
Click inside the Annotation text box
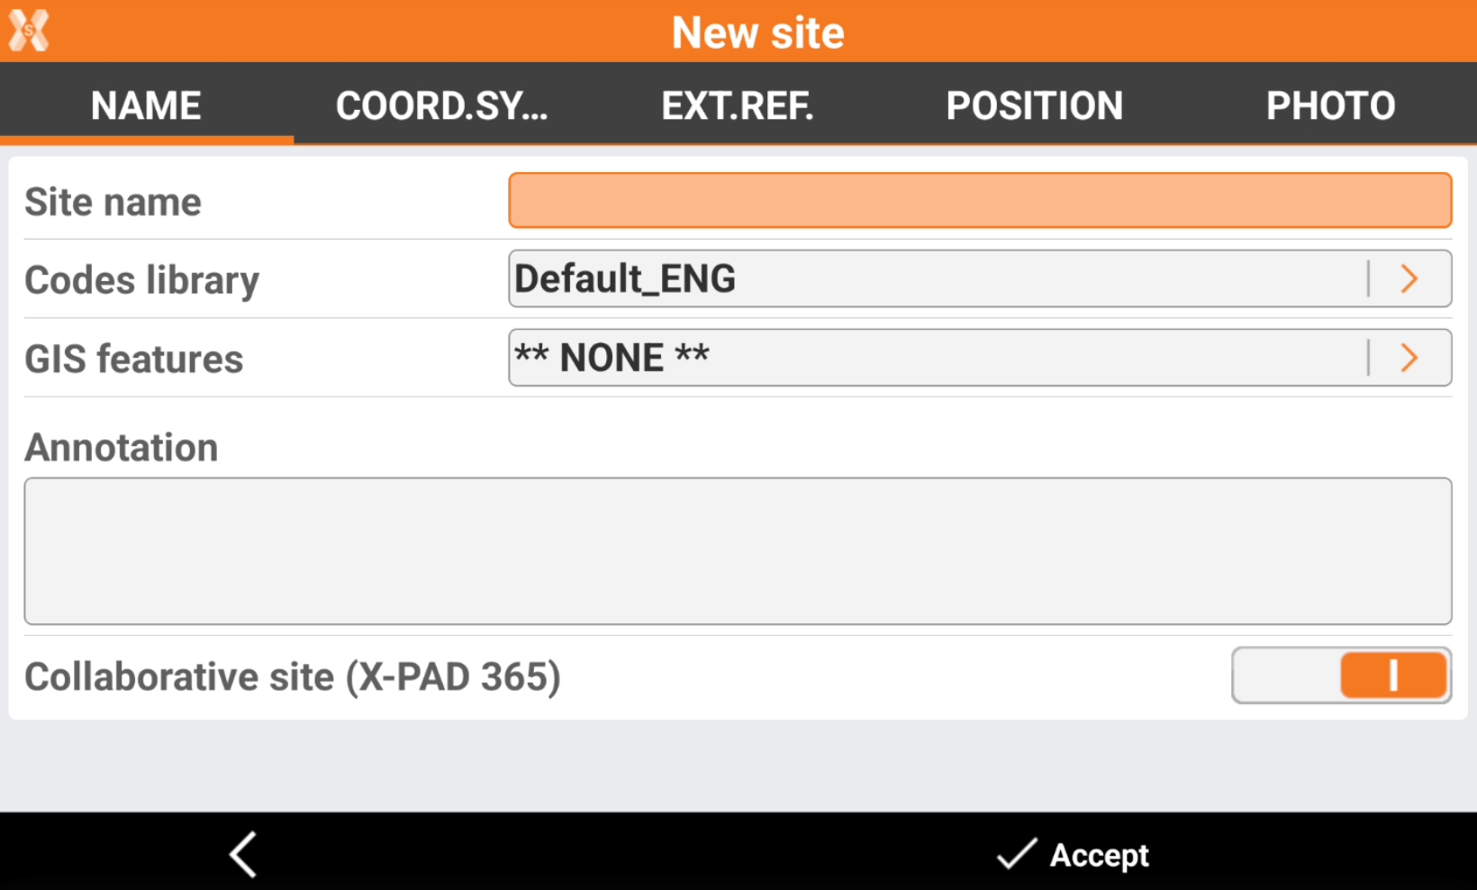click(738, 550)
